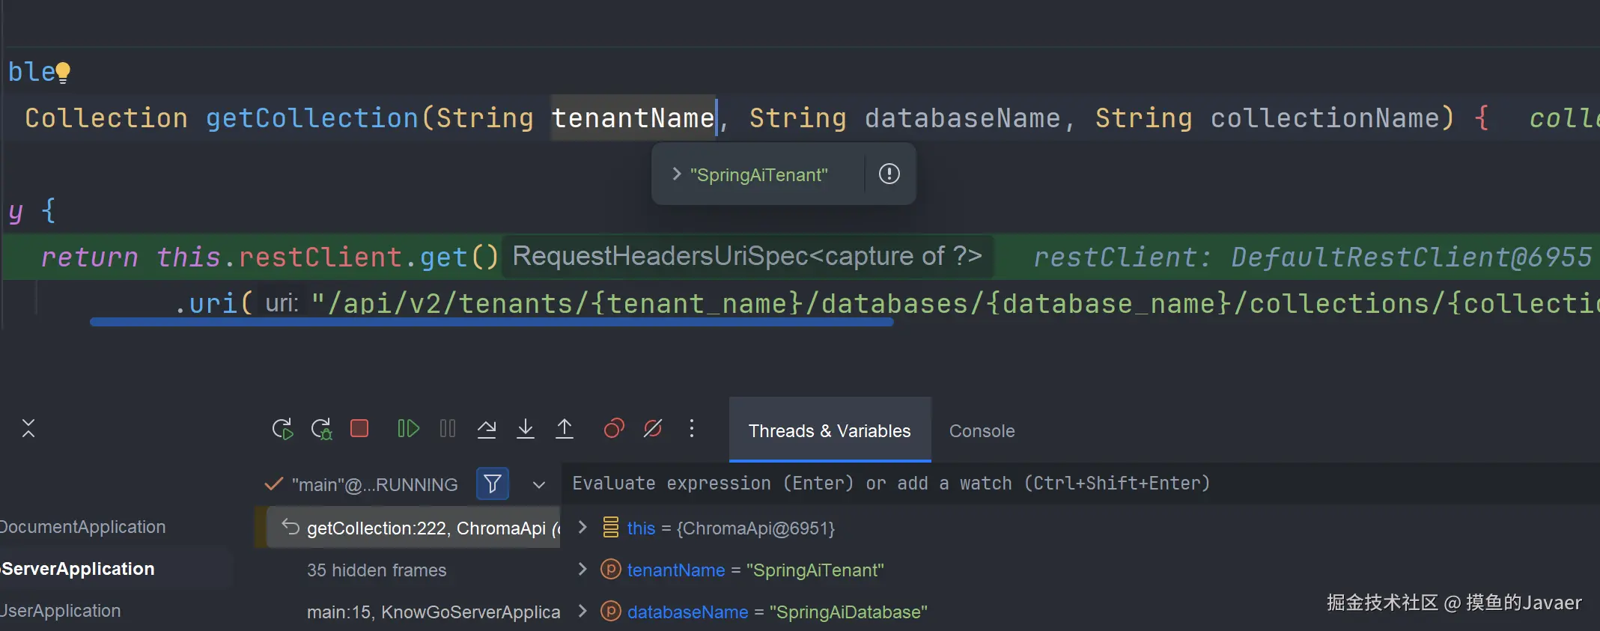The height and width of the screenshot is (631, 1600).
Task: Expand the tenantName variable node
Action: click(582, 570)
